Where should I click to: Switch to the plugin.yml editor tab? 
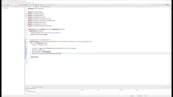coord(36,7)
